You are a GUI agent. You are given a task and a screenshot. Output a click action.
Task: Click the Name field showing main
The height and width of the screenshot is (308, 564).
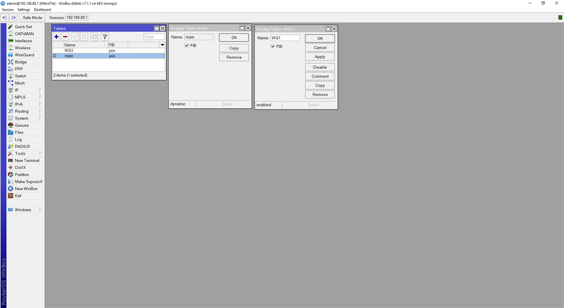[199, 37]
